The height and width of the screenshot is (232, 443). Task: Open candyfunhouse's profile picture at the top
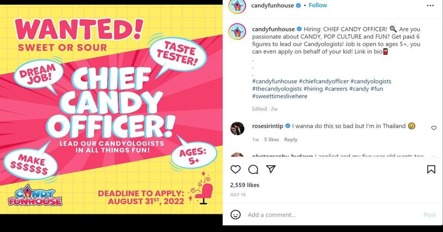(237, 6)
